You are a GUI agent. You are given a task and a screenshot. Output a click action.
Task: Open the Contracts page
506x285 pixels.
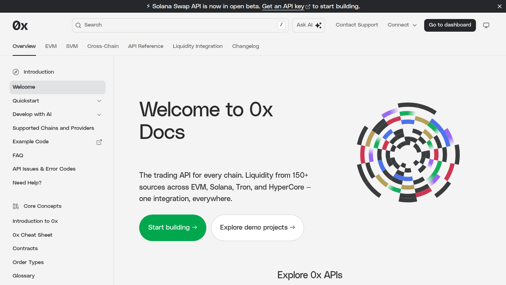point(57,249)
